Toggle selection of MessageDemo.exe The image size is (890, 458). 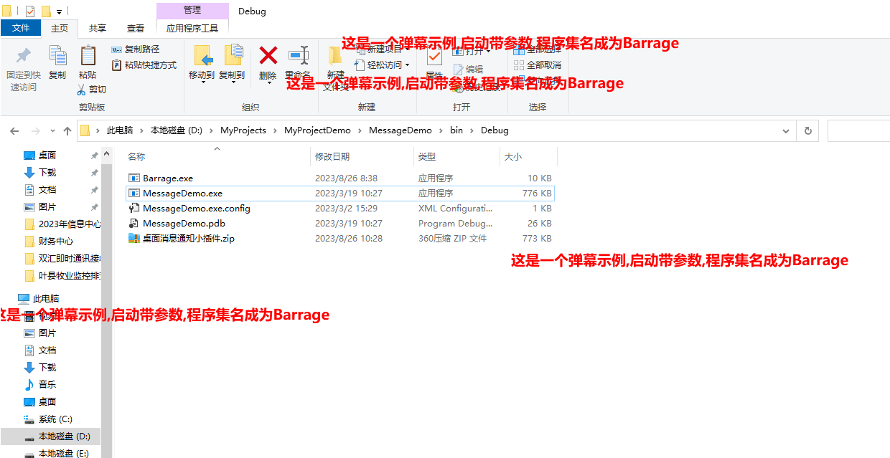coord(182,193)
